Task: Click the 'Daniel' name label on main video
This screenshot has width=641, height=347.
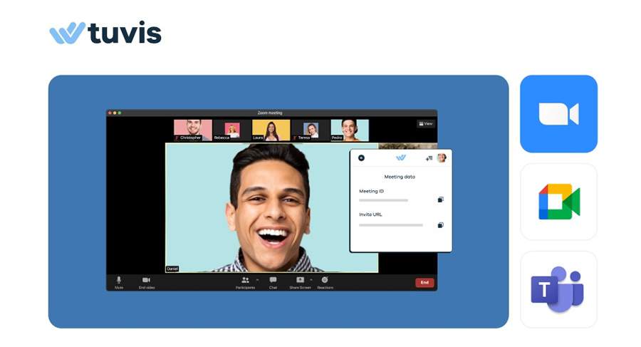Action: coord(172,269)
